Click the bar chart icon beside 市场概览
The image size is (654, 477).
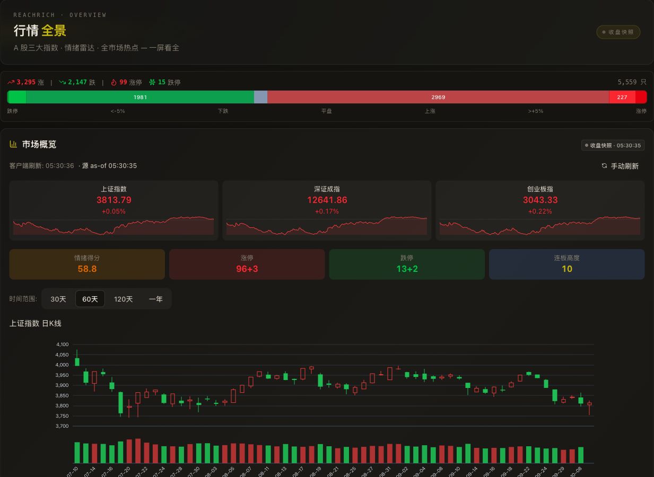point(14,144)
